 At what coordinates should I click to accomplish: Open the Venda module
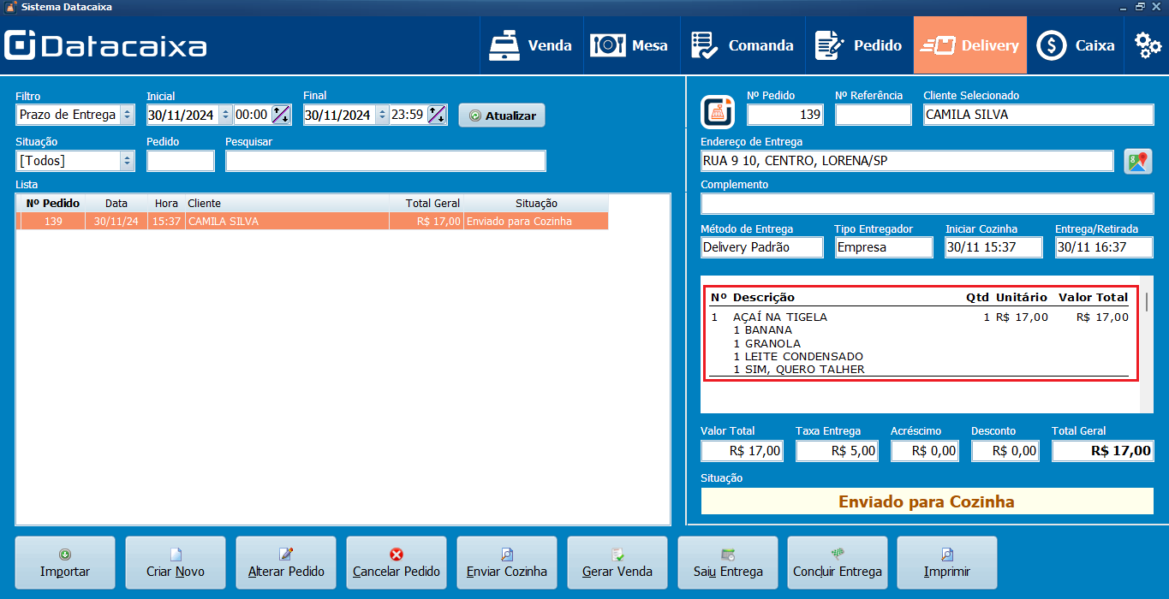[531, 44]
